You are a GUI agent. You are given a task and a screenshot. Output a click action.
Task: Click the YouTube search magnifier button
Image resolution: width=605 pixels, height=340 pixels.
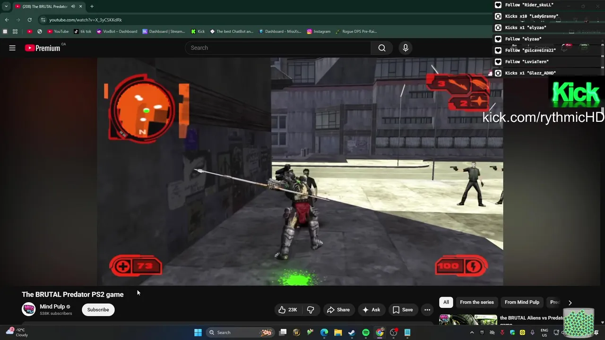click(382, 48)
